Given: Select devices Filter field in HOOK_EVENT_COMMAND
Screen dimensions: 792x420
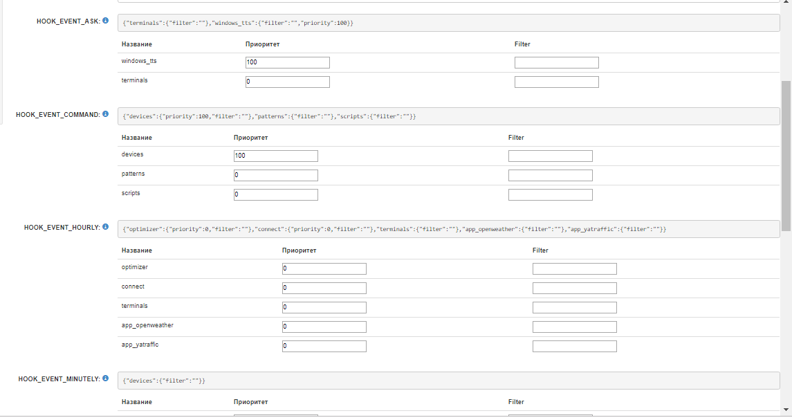Looking at the screenshot, I should 550,156.
